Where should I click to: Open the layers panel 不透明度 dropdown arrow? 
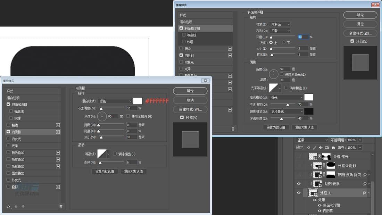(360, 140)
